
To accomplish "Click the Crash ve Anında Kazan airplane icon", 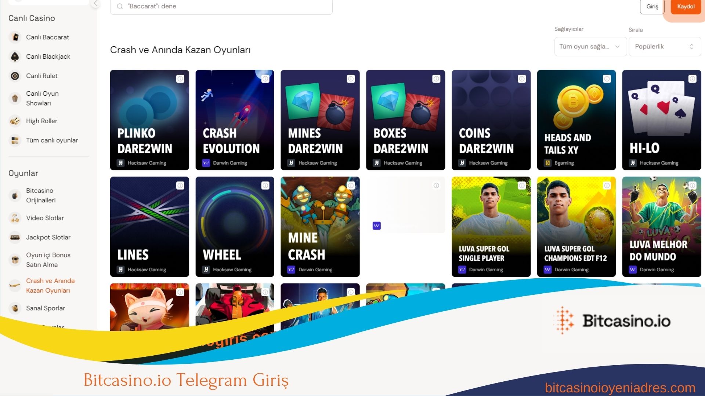I will [x=15, y=286].
